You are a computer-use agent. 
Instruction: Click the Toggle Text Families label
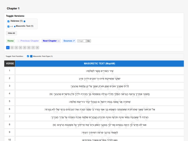click(15, 56)
